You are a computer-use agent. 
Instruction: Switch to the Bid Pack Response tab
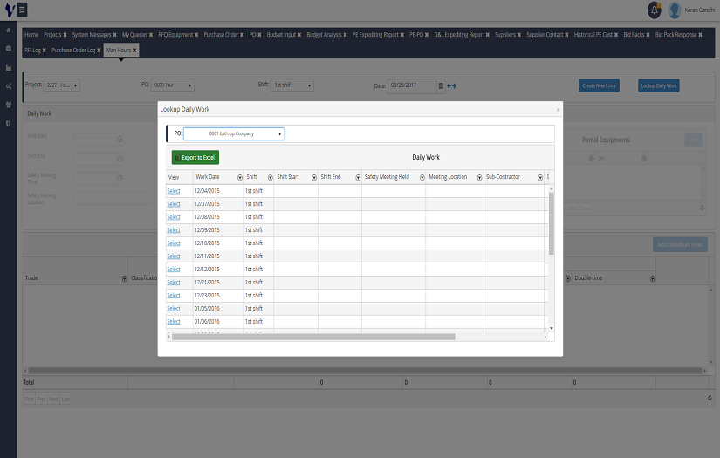675,35
